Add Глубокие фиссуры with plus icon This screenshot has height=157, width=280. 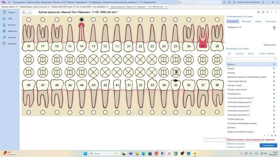coord(274,119)
